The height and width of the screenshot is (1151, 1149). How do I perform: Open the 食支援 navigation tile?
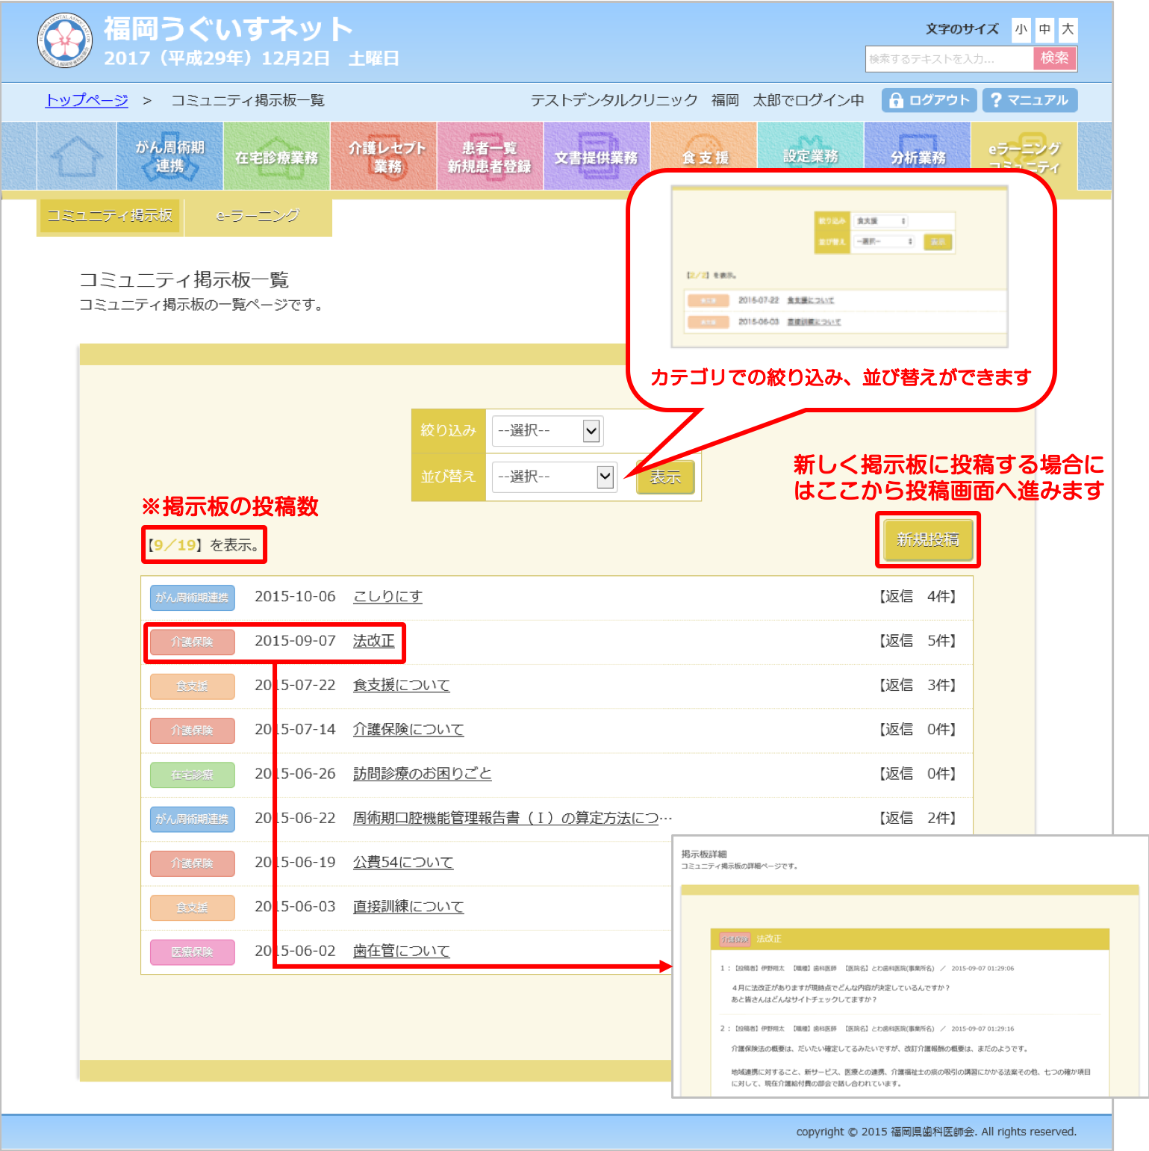[x=703, y=156]
